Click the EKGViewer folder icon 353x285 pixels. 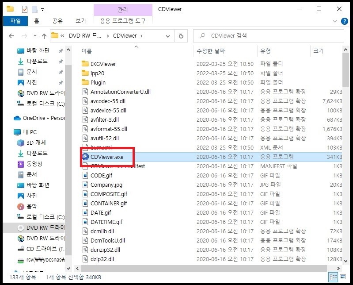tap(86, 64)
